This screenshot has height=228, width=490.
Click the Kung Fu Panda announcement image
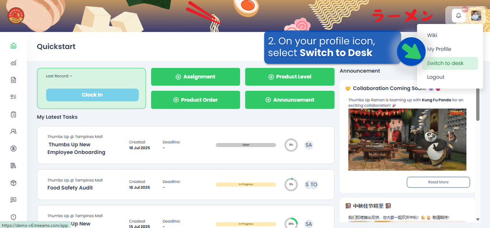click(407, 140)
